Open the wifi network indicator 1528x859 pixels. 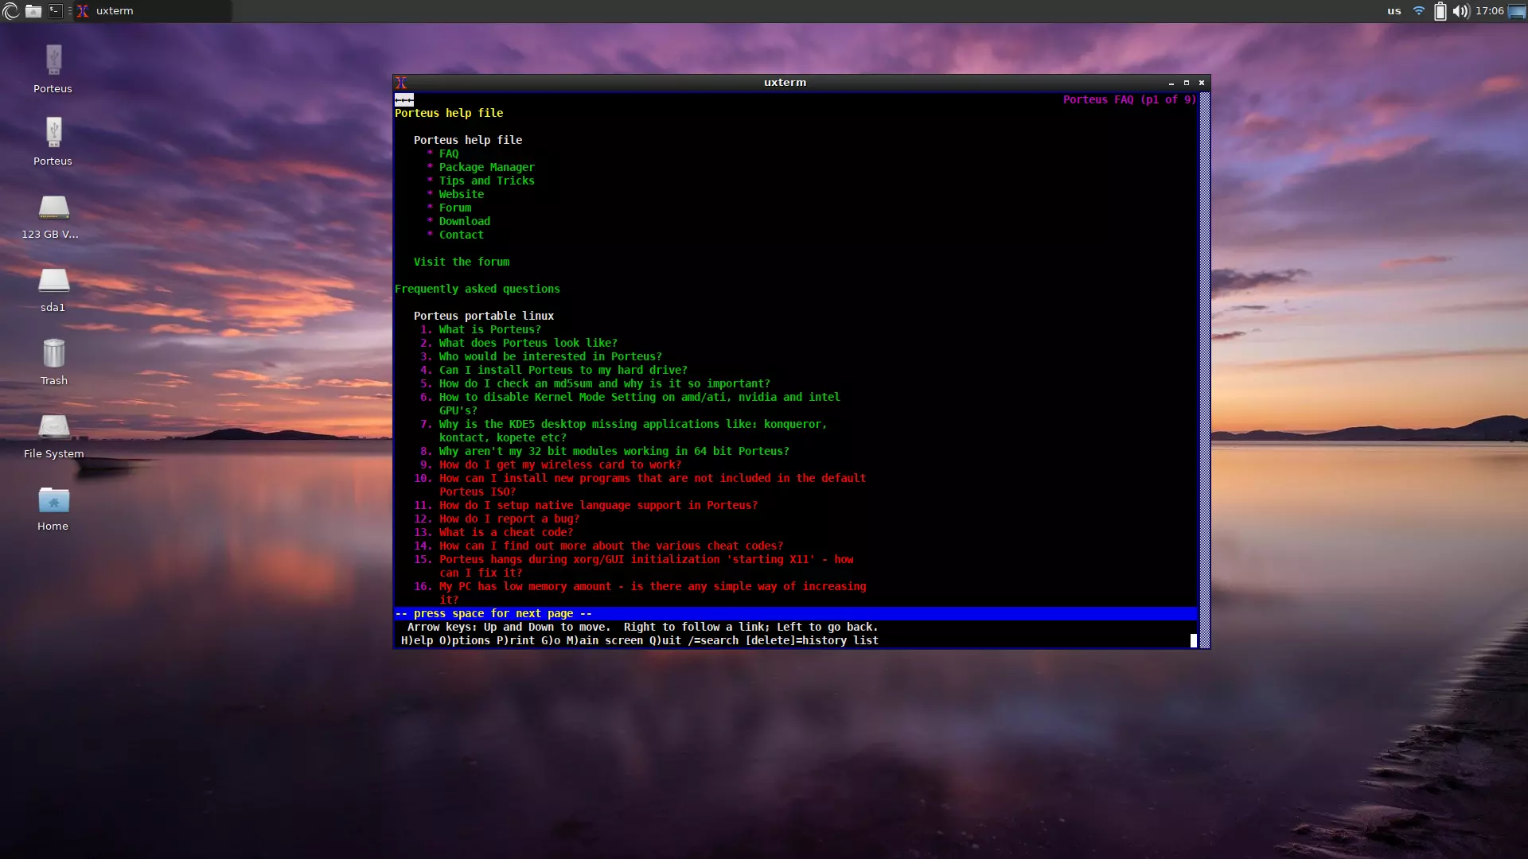[1418, 11]
